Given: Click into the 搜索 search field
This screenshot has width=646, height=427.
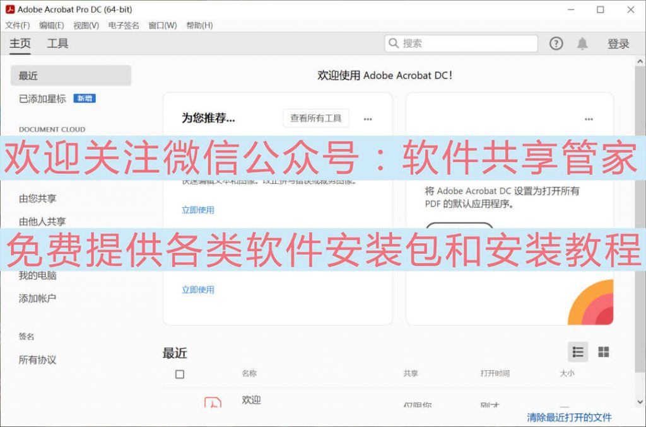Looking at the screenshot, I should pos(461,43).
